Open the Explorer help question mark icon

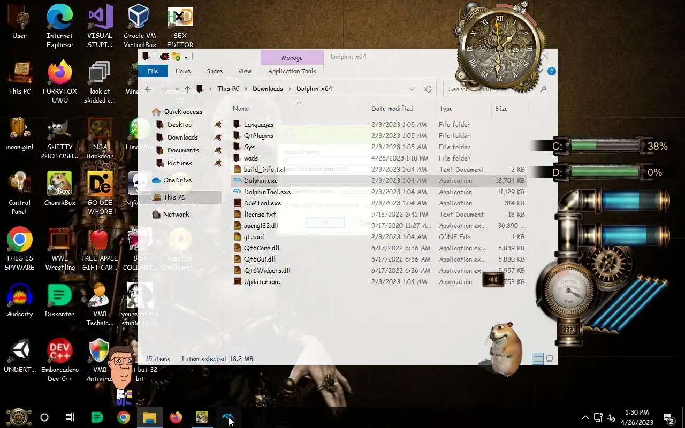point(552,71)
